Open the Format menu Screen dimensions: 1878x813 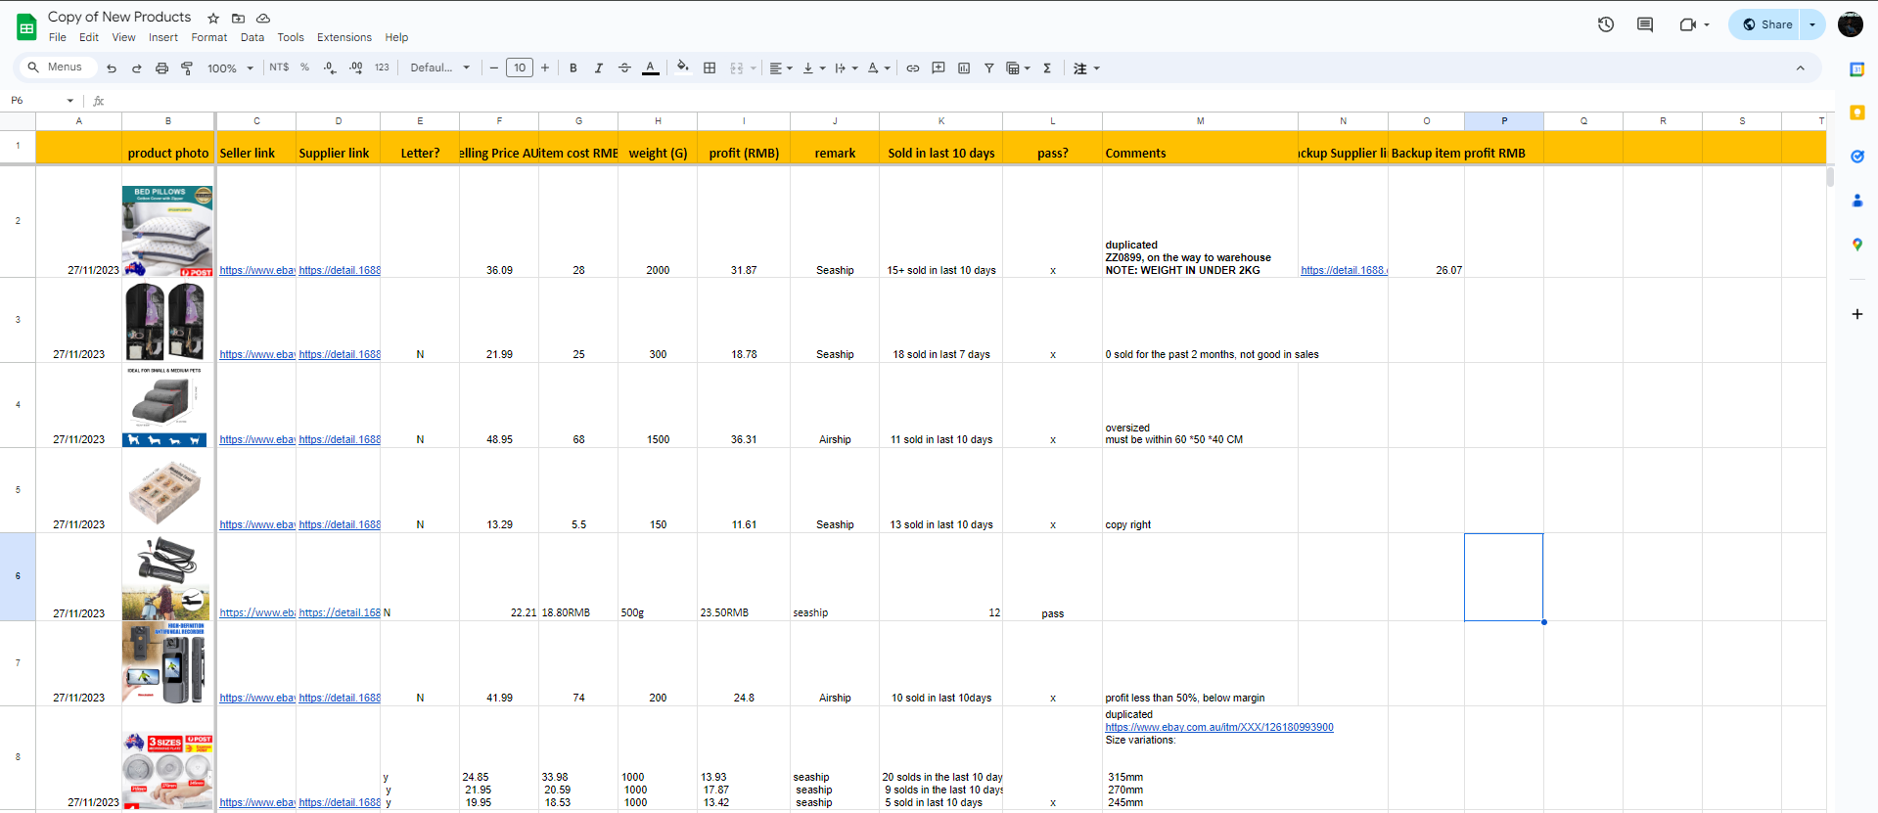(x=209, y=37)
